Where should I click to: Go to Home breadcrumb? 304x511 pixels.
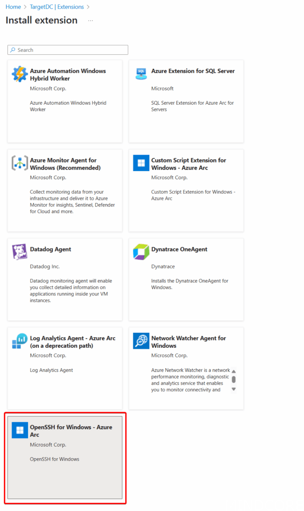tap(13, 7)
